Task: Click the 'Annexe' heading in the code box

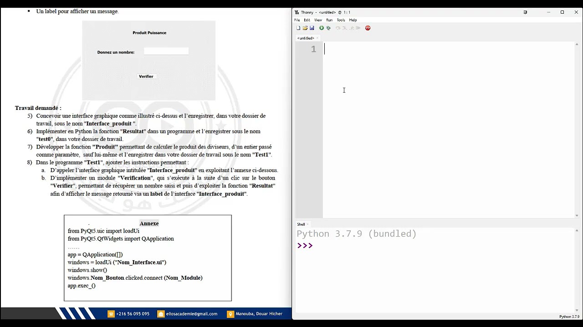Action: pyautogui.click(x=149, y=223)
